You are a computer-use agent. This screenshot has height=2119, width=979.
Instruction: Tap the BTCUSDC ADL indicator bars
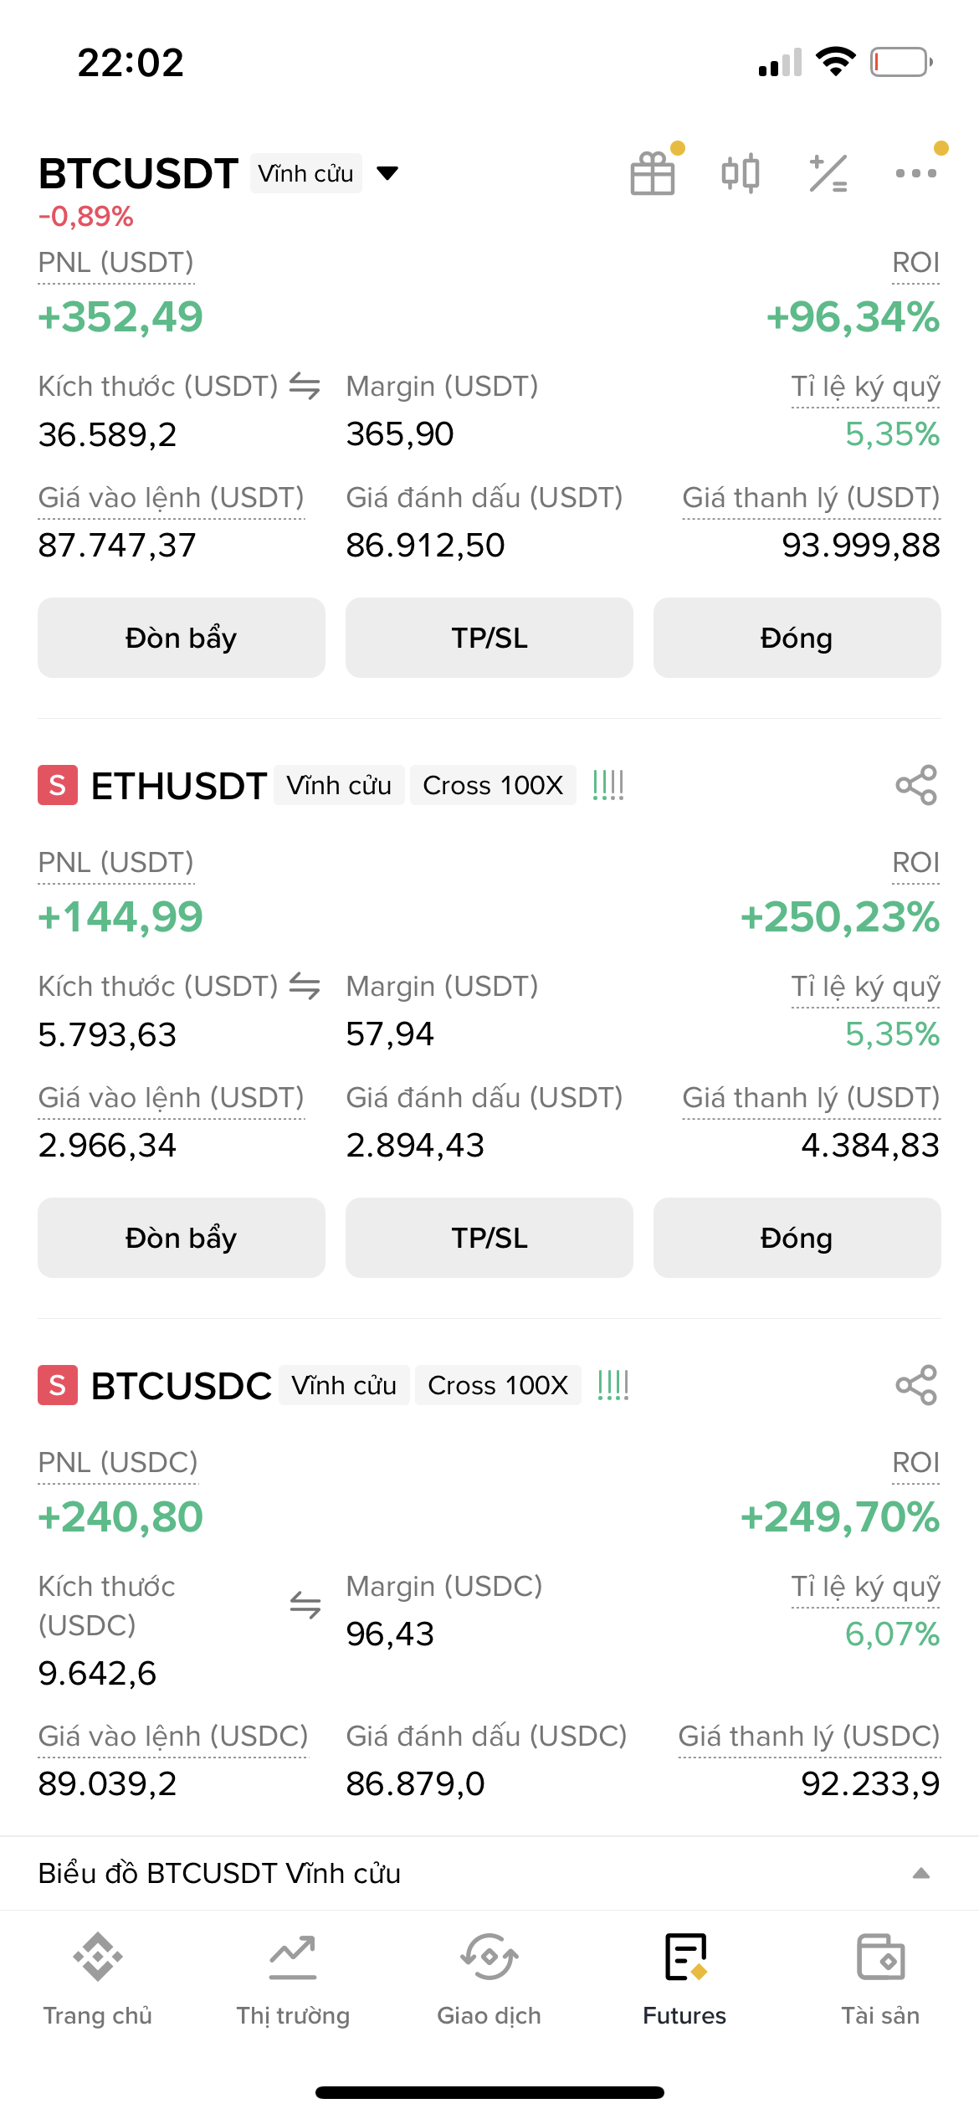pos(613,1385)
